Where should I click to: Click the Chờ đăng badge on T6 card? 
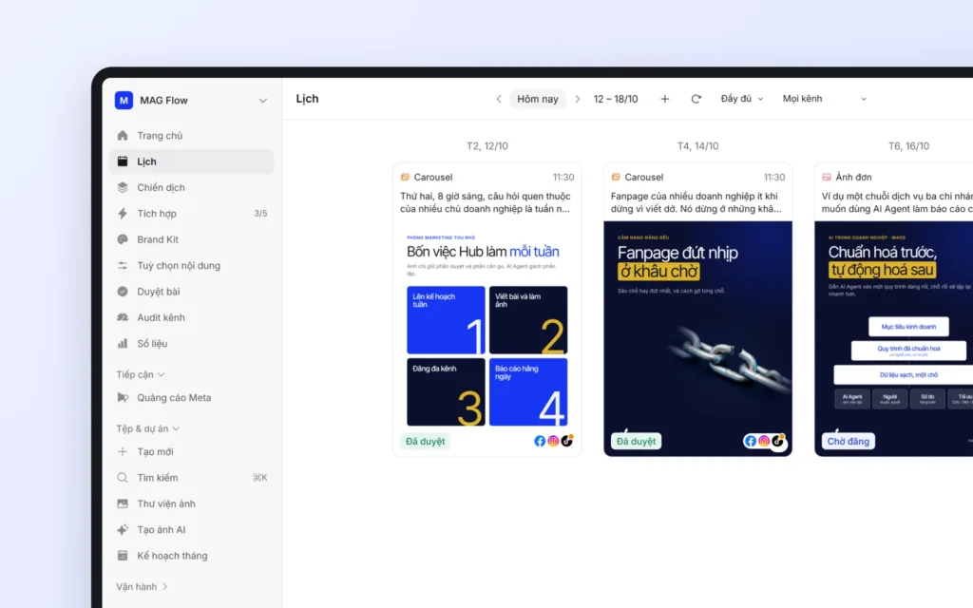point(849,441)
